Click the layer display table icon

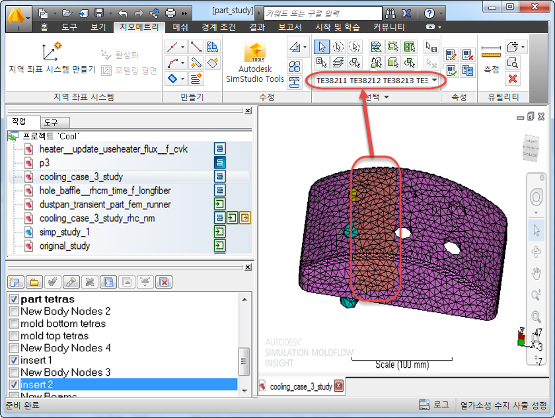(108, 282)
